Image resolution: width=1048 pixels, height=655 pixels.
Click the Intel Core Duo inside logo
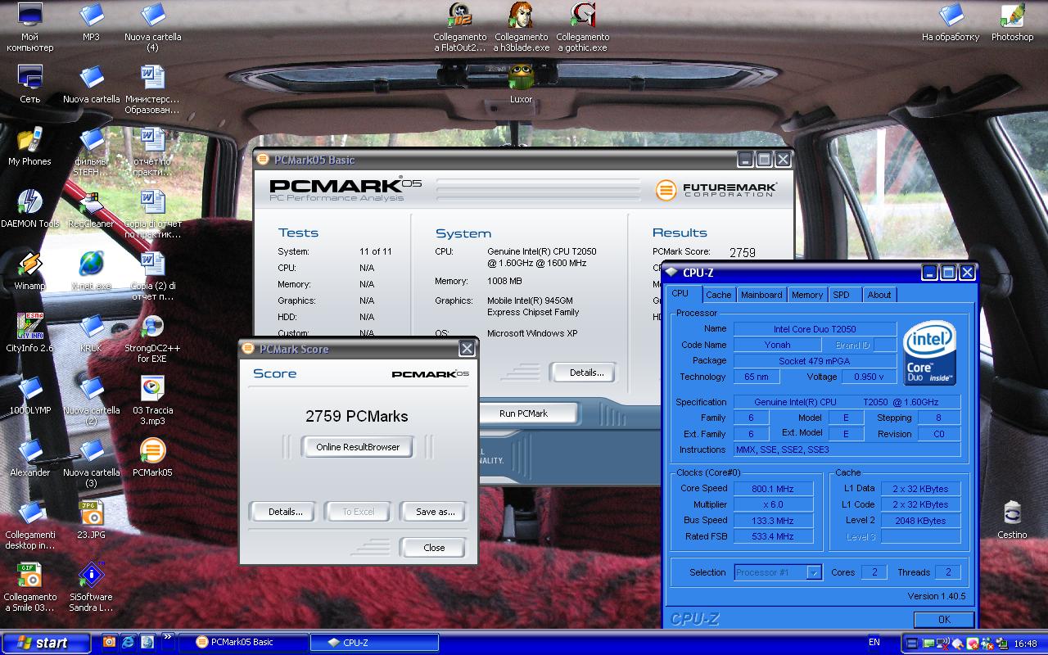[930, 354]
